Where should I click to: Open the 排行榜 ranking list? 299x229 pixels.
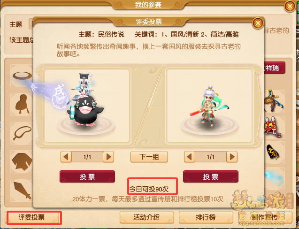(206, 217)
